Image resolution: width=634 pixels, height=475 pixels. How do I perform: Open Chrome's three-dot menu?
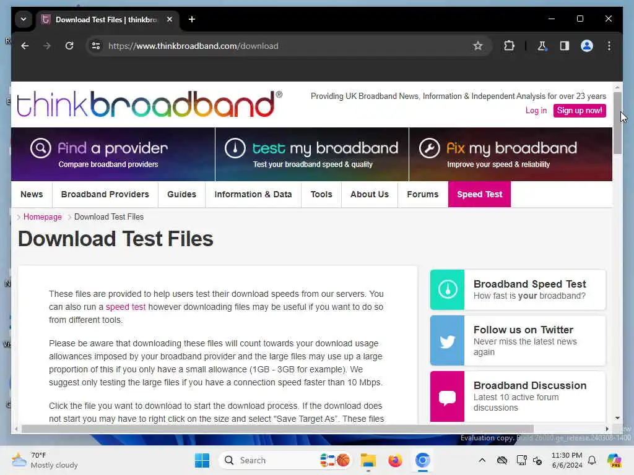click(609, 46)
